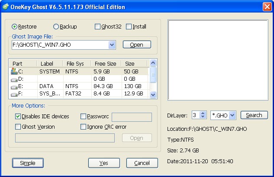Sort by the Free Size column header
The width and height of the screenshot is (274, 177).
pyautogui.click(x=106, y=63)
